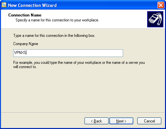Click the Company Name label
The image size is (166, 129).
pyautogui.click(x=26, y=44)
